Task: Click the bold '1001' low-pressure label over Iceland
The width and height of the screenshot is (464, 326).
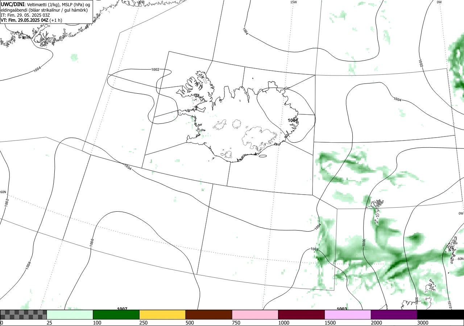Action: tap(293, 120)
